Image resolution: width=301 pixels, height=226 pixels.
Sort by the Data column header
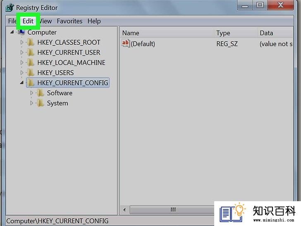275,33
